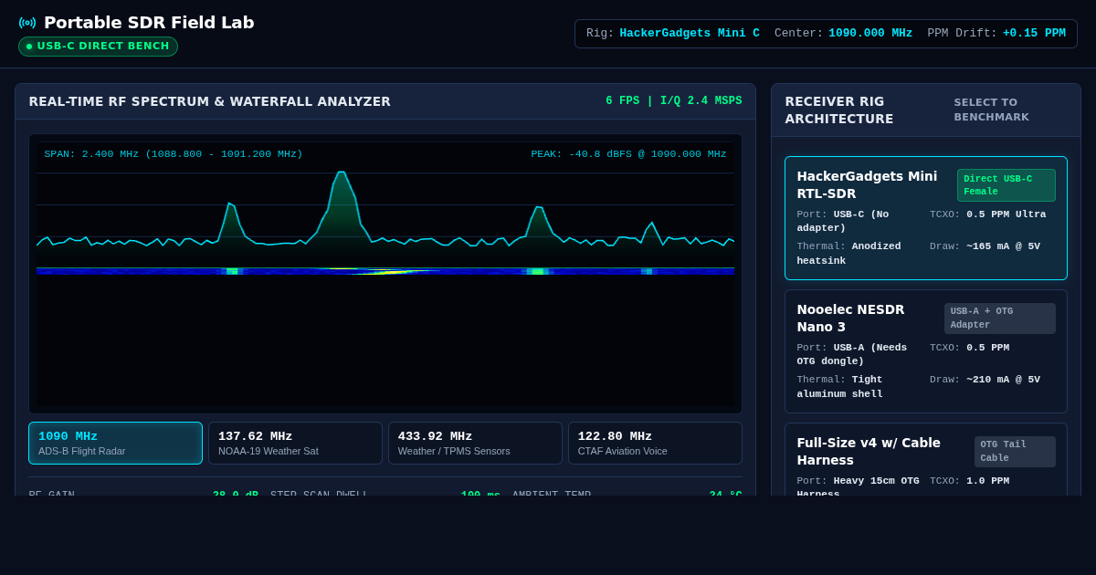The width and height of the screenshot is (1096, 575).
Task: Click the Port USB-A (Needs OTG dongle) spec
Action: [853, 354]
